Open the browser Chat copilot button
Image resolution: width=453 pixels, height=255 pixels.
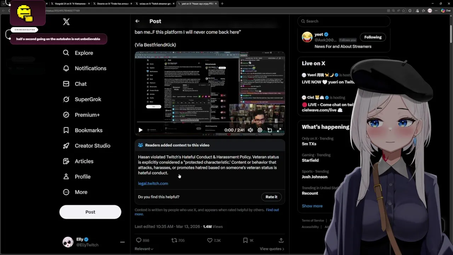click(x=446, y=11)
